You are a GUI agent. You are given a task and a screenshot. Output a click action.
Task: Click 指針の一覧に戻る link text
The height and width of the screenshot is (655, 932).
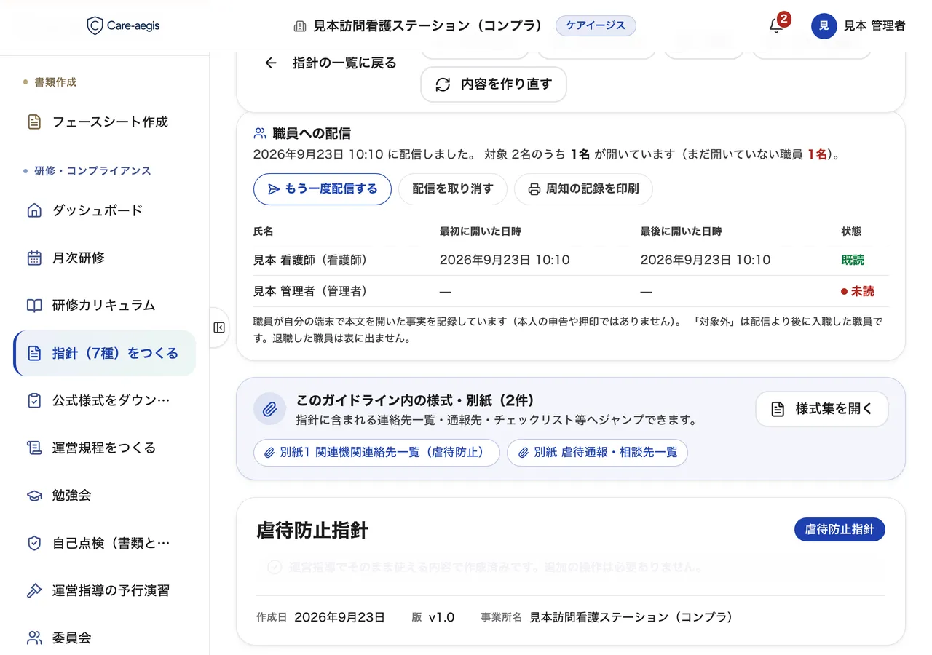click(344, 63)
